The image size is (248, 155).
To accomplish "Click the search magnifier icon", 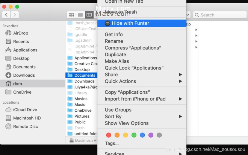I will coord(197,15).
